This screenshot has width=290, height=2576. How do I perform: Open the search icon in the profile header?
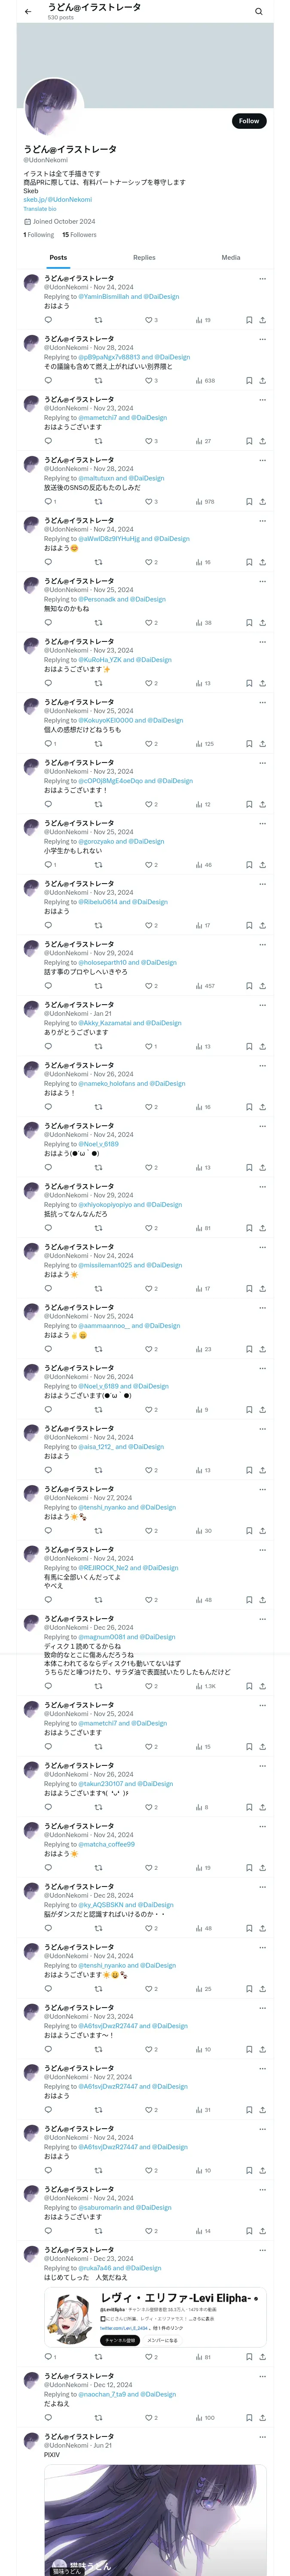tap(258, 12)
